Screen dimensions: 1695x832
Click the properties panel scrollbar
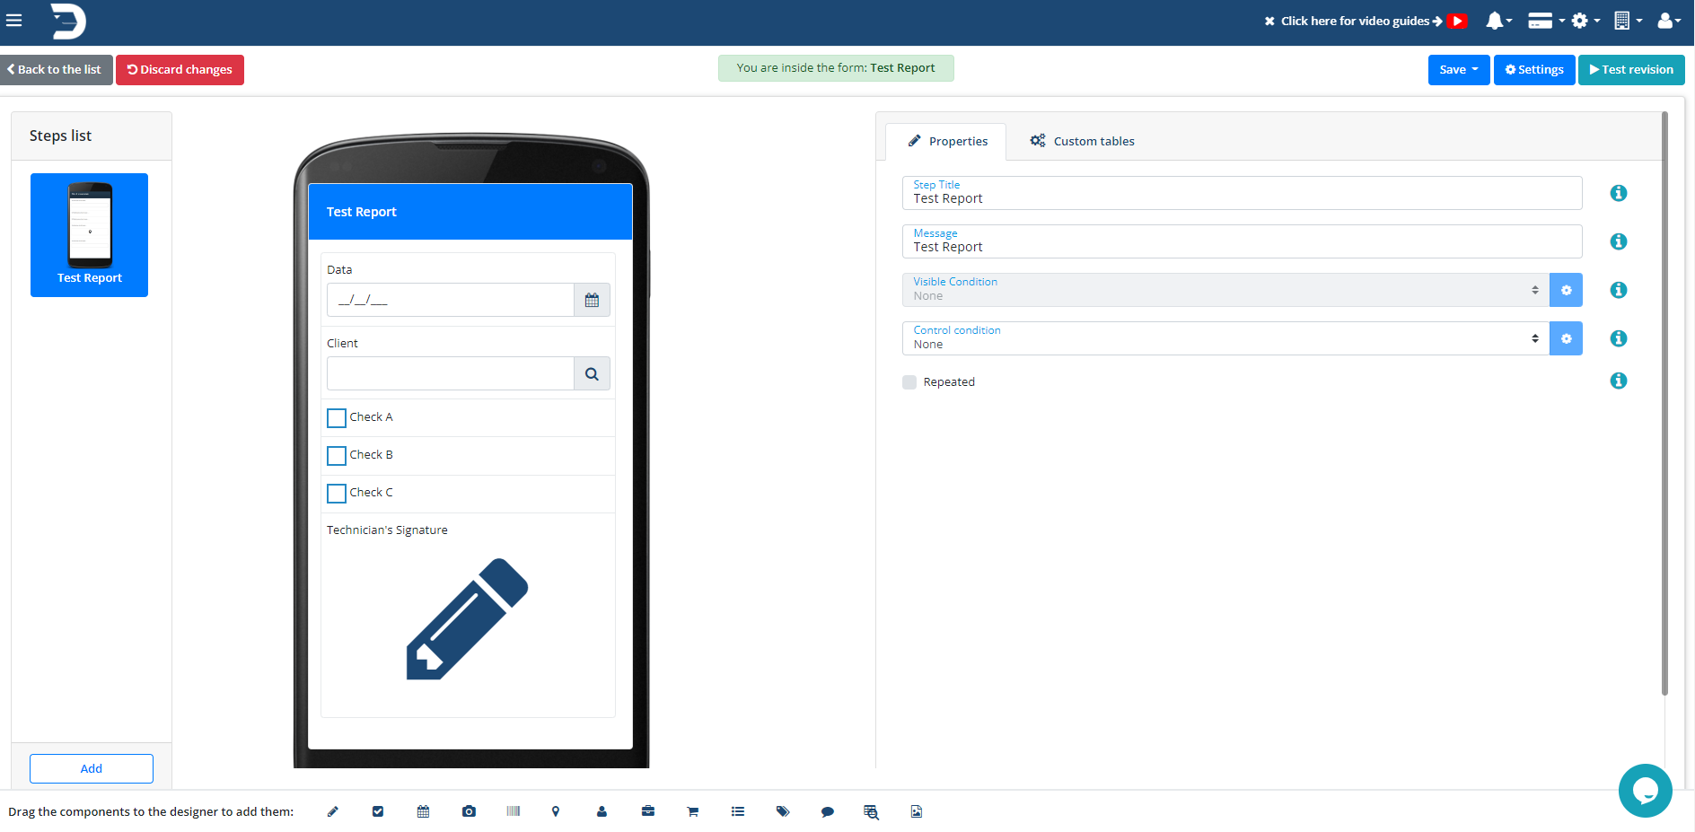[1664, 404]
